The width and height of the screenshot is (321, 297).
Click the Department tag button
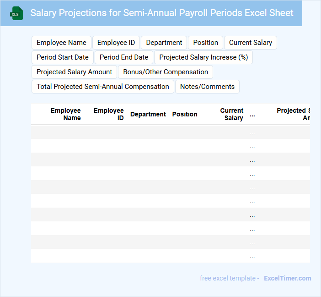[164, 43]
